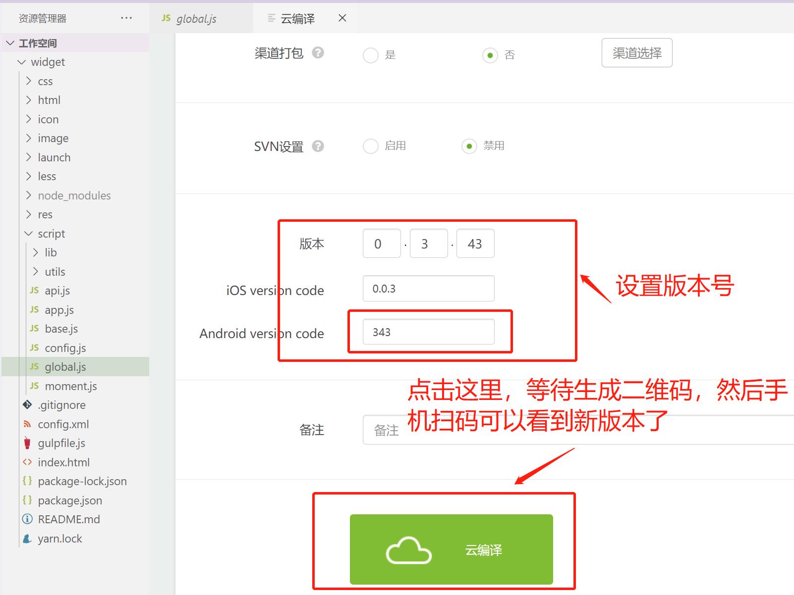Click the braces icon of package.json

(27, 500)
